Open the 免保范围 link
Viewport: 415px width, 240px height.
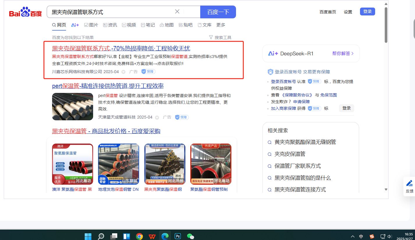(x=329, y=95)
